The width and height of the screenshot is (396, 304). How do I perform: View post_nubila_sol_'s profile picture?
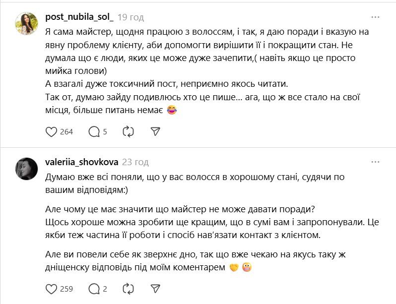[27, 24]
